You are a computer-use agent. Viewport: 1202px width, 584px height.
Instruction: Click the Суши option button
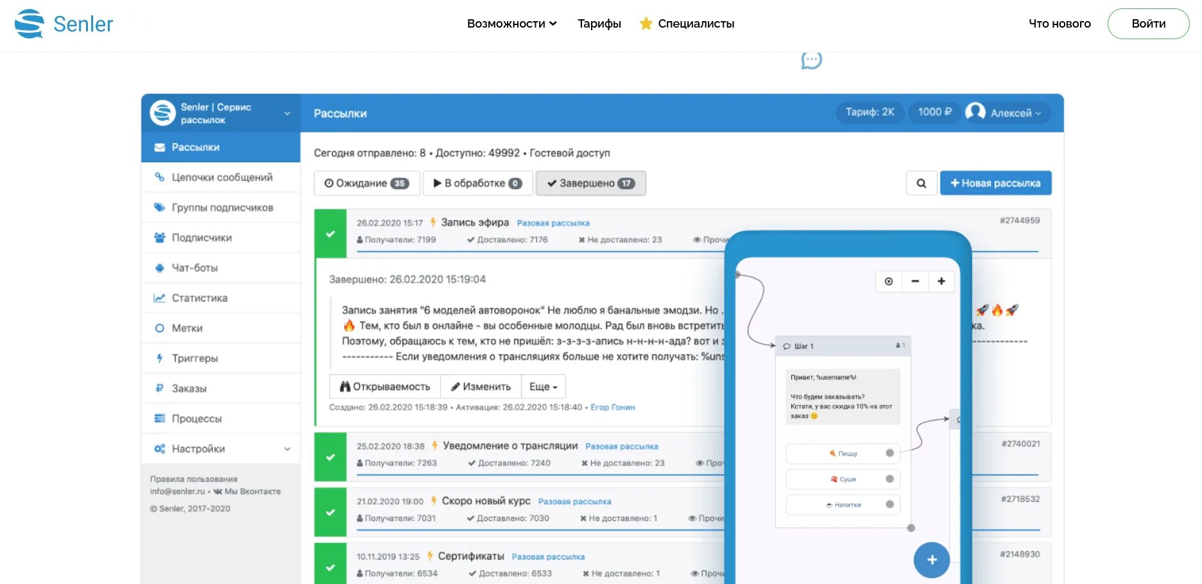843,479
